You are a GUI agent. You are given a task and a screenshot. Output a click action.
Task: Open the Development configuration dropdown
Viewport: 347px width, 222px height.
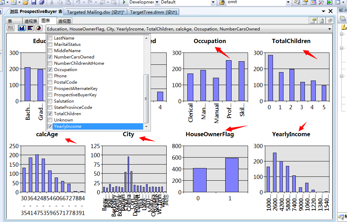click(x=157, y=2)
